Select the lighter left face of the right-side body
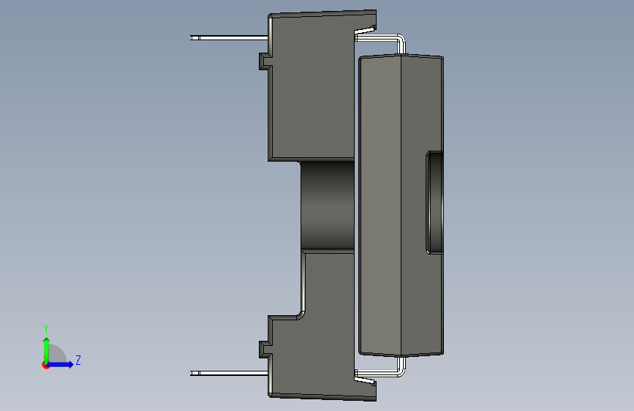This screenshot has width=634, height=411. pyautogui.click(x=380, y=205)
